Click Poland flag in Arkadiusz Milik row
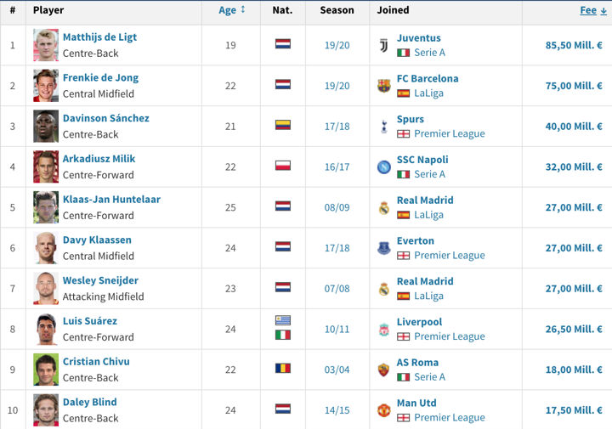 (283, 166)
